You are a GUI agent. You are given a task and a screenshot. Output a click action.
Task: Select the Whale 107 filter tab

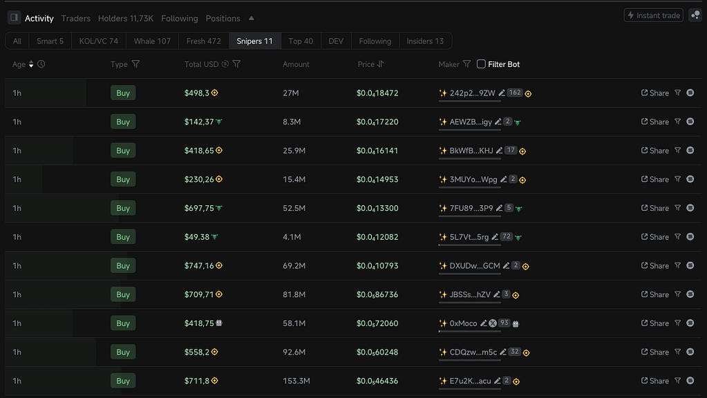point(152,41)
